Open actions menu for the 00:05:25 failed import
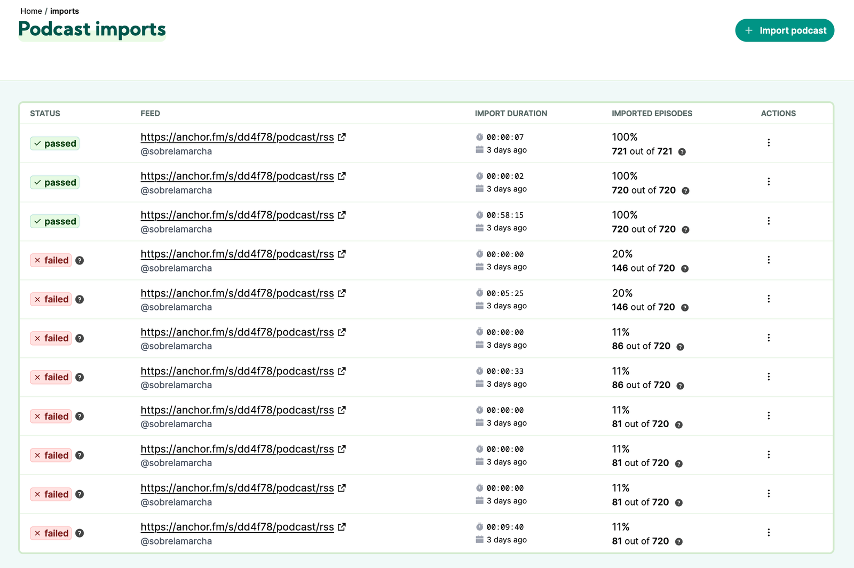Image resolution: width=854 pixels, height=568 pixels. click(769, 299)
